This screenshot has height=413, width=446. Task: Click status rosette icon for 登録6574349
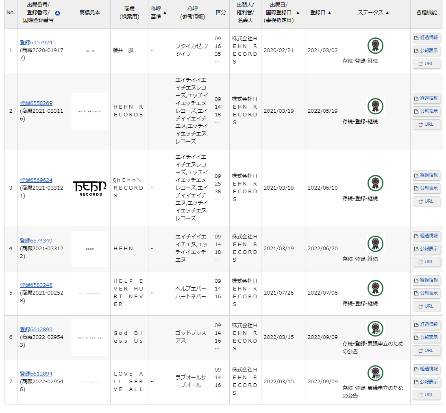(x=375, y=244)
